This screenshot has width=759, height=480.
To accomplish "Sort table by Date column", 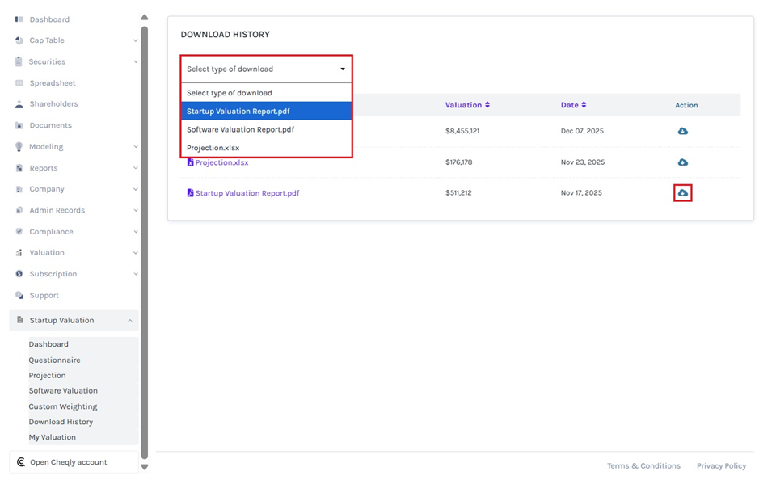I will click(573, 105).
